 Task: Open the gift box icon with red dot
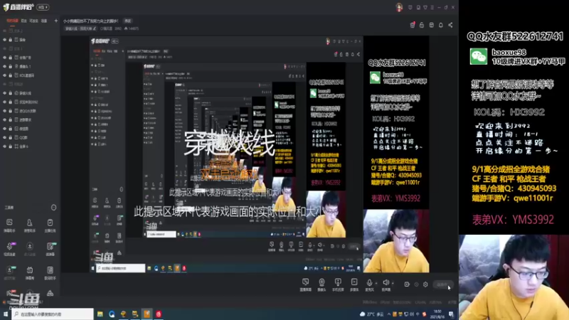point(413,25)
